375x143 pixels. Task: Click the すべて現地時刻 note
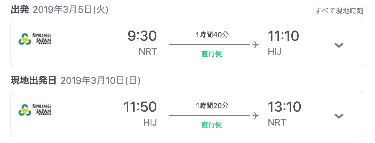point(339,11)
